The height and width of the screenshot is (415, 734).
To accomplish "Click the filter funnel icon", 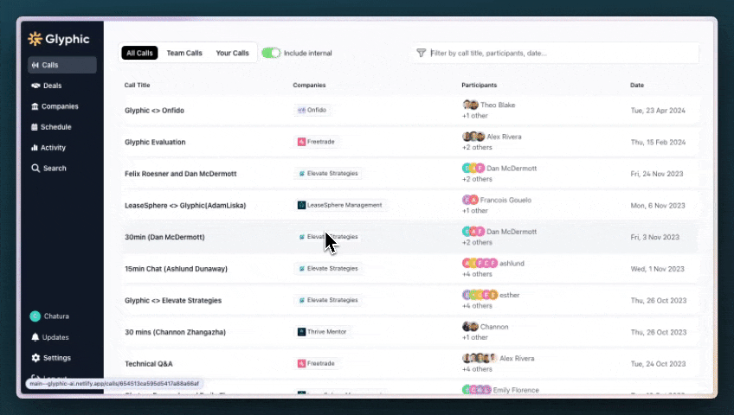I will tap(422, 53).
